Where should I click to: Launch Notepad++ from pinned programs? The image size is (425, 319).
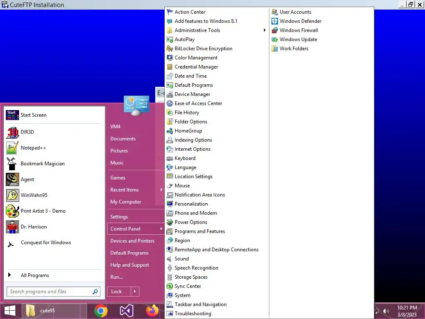(x=54, y=148)
